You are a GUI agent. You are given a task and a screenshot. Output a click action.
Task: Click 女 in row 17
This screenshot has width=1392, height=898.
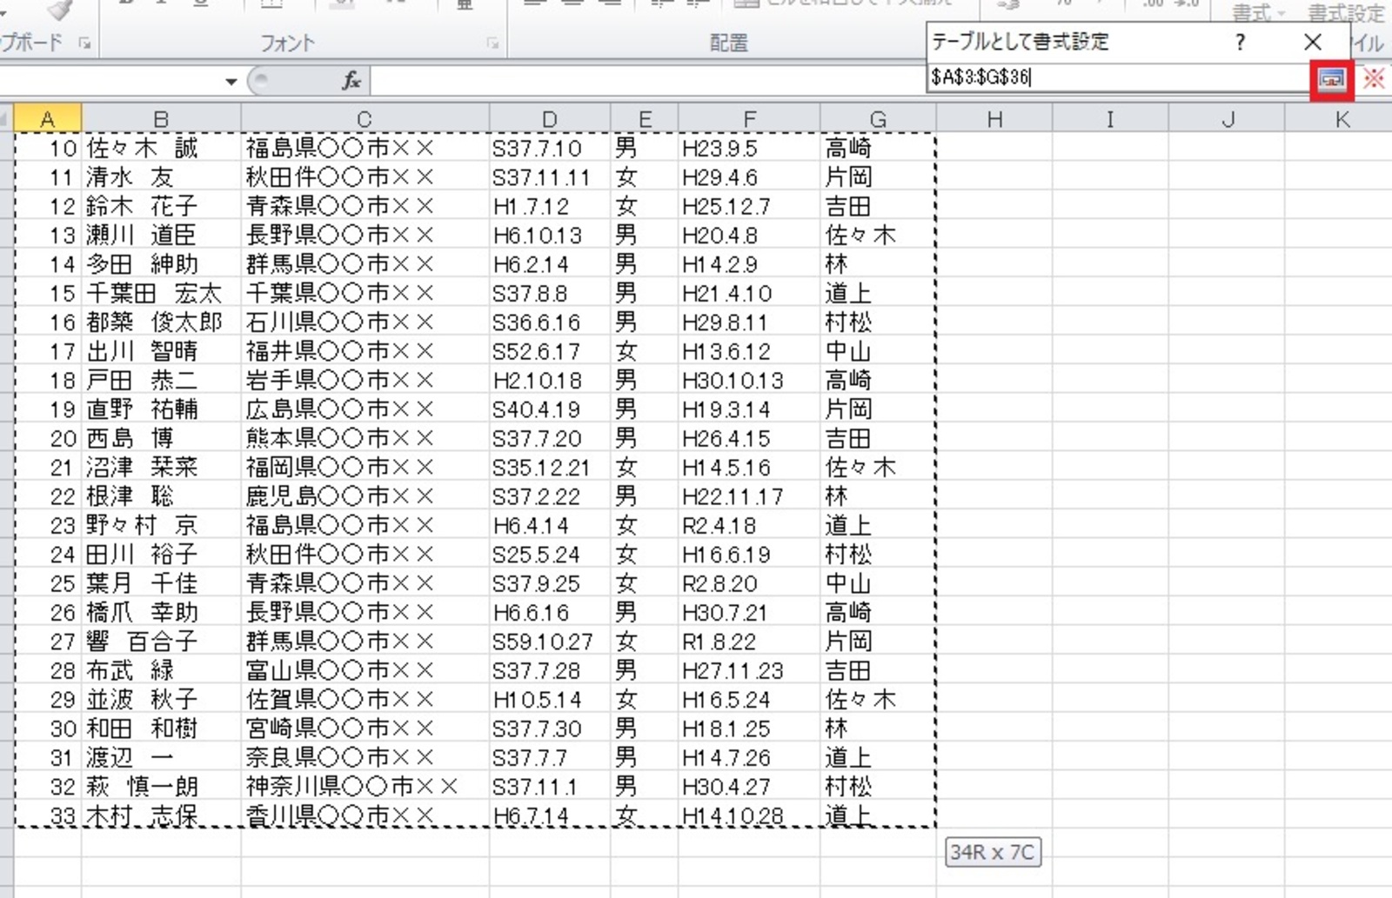(x=644, y=351)
